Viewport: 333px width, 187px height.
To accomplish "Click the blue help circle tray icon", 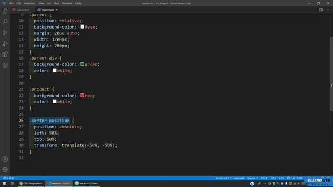I will click(x=252, y=183).
